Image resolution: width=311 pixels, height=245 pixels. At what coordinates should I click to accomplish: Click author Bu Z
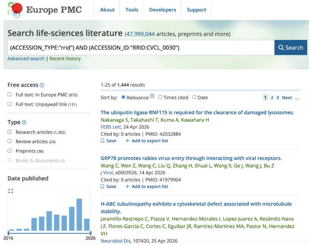click(269, 166)
